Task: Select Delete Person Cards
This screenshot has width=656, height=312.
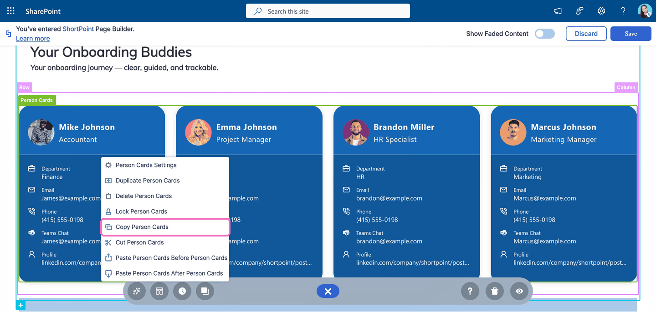Action: (x=165, y=196)
